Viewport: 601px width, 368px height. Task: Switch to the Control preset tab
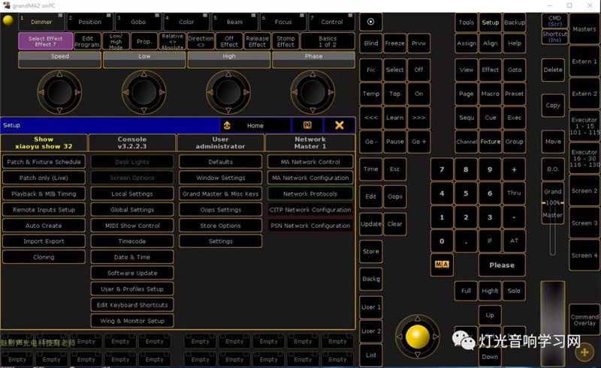(x=331, y=22)
